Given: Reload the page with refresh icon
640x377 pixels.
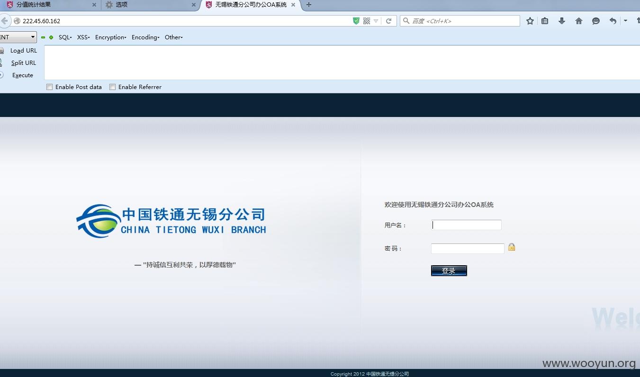Looking at the screenshot, I should (388, 21).
